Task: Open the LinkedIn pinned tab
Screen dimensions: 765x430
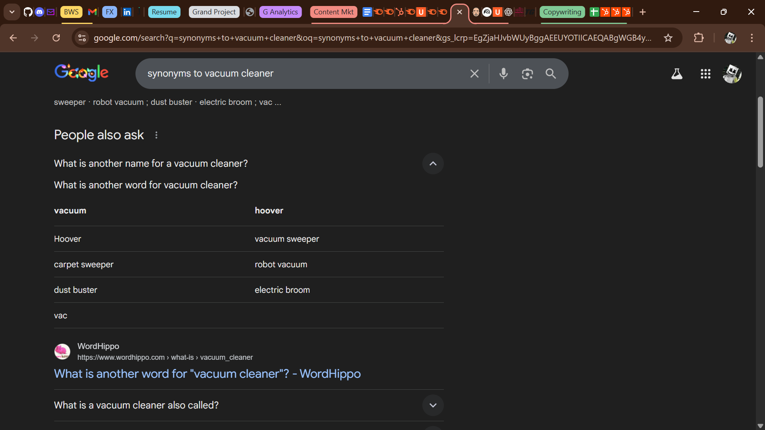Action: click(127, 12)
